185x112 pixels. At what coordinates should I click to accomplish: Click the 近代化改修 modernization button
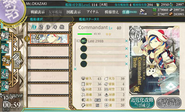[142, 103]
